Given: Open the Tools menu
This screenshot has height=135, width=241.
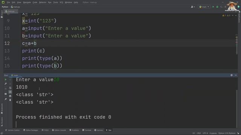Looking at the screenshot, I should [55, 3].
